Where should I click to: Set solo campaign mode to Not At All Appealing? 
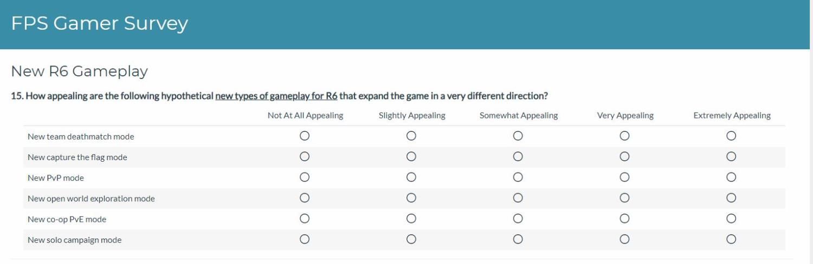pyautogui.click(x=305, y=239)
